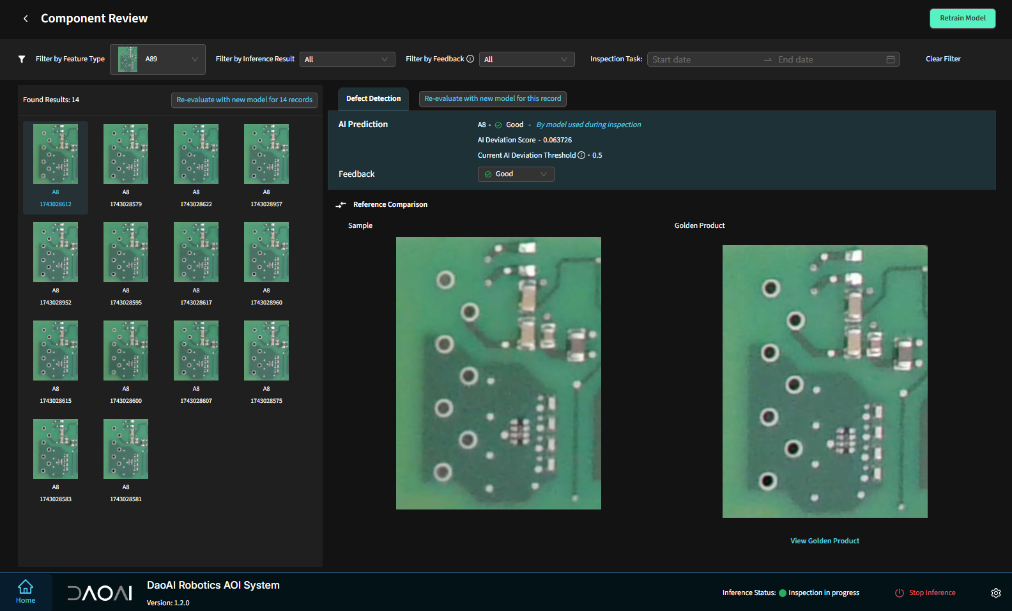Click the calendar icon in date range

[890, 59]
